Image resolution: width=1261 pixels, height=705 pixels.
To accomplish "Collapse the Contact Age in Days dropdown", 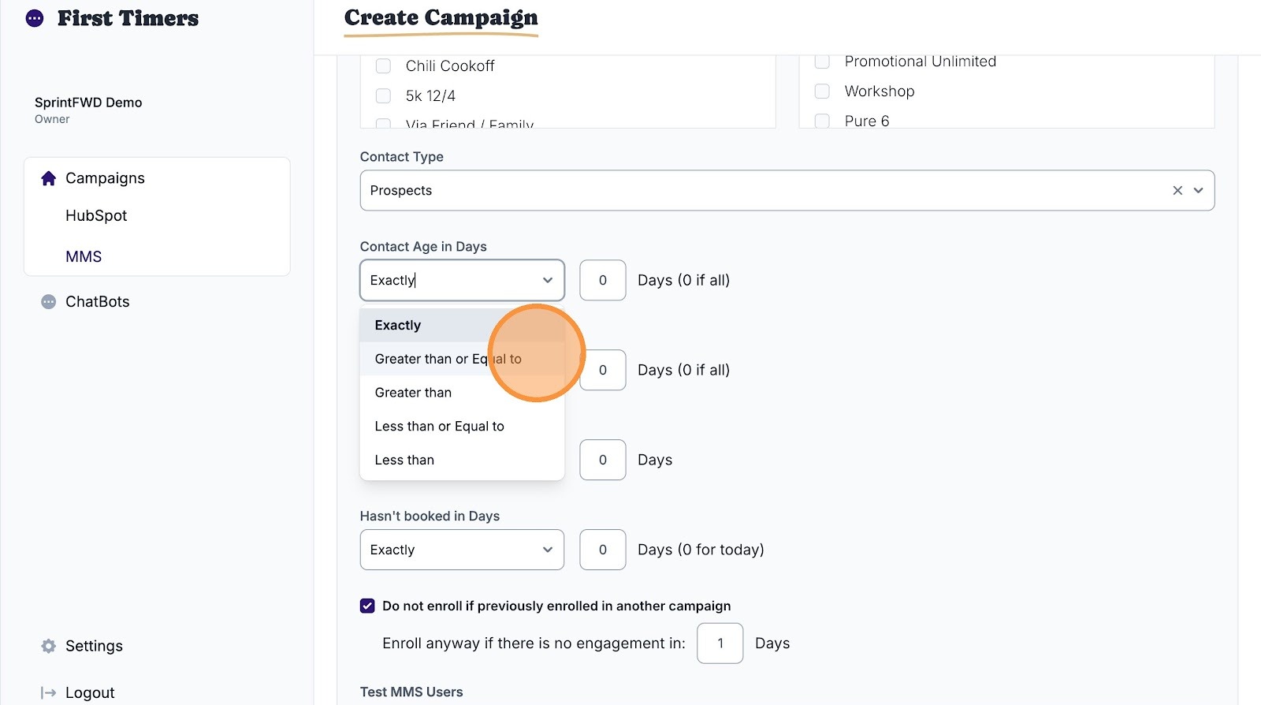I will [x=547, y=281].
